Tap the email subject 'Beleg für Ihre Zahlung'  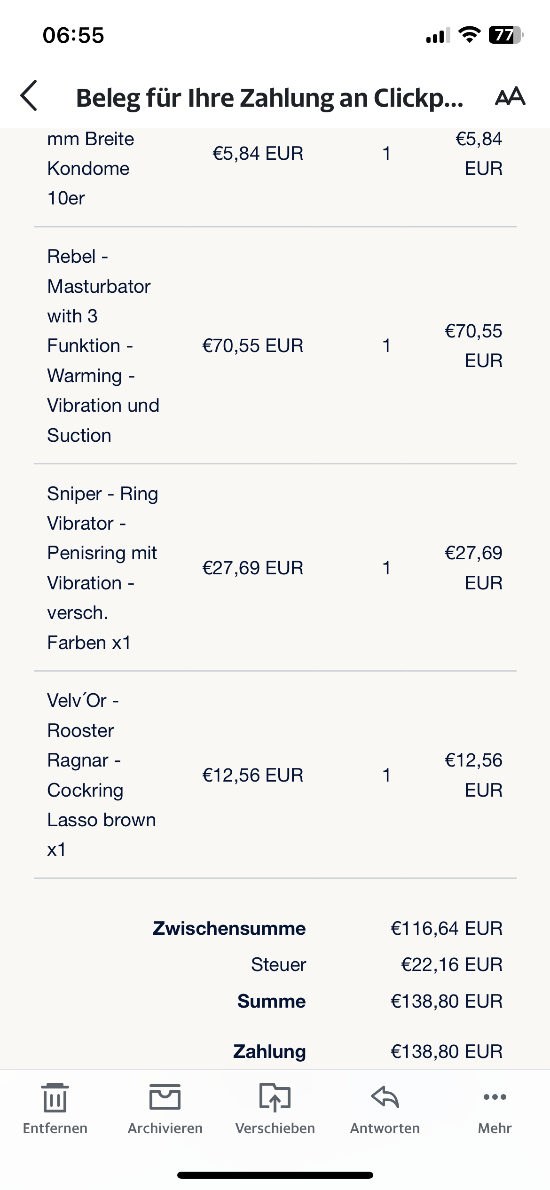[269, 98]
